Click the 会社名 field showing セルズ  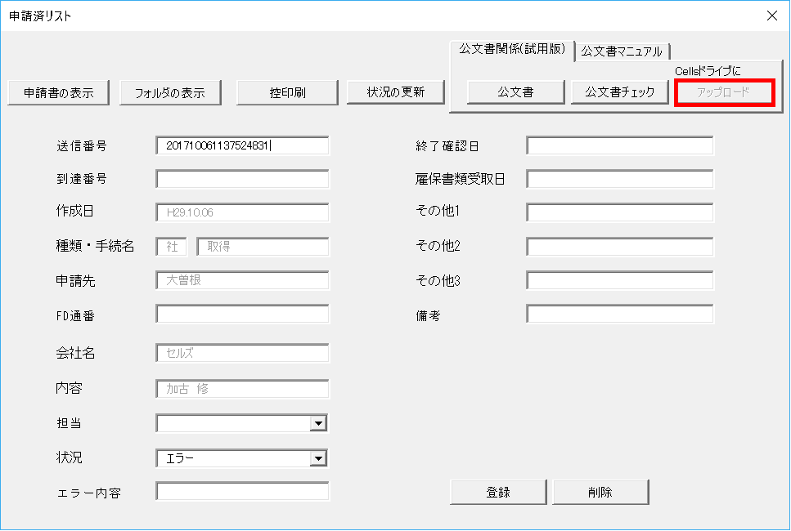(x=242, y=353)
